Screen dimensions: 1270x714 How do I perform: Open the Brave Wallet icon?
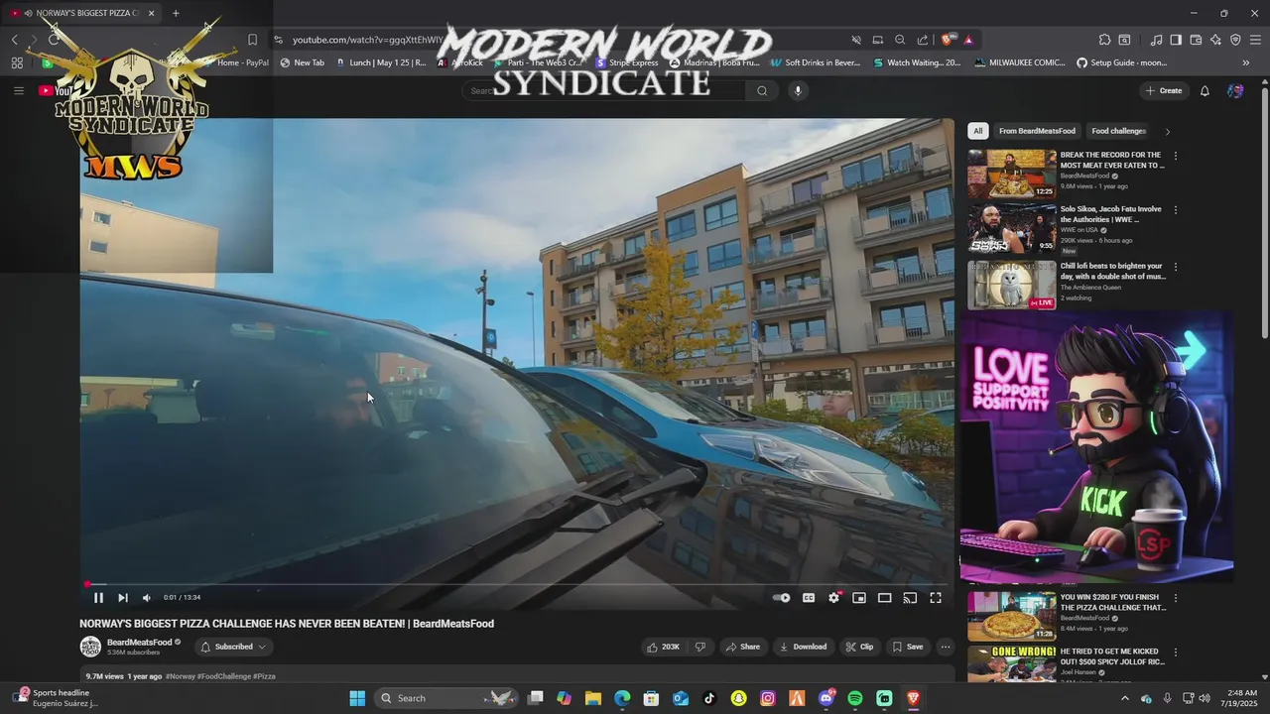click(1196, 40)
